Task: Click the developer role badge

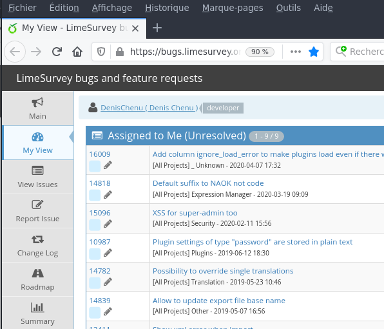Action: (223, 108)
